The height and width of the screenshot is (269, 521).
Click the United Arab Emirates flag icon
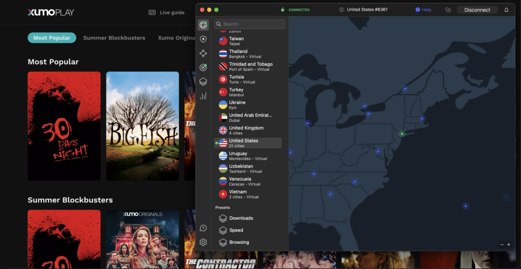tap(223, 117)
